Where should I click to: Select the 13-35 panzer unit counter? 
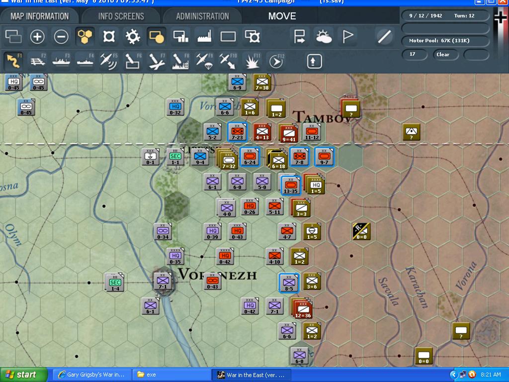point(291,186)
